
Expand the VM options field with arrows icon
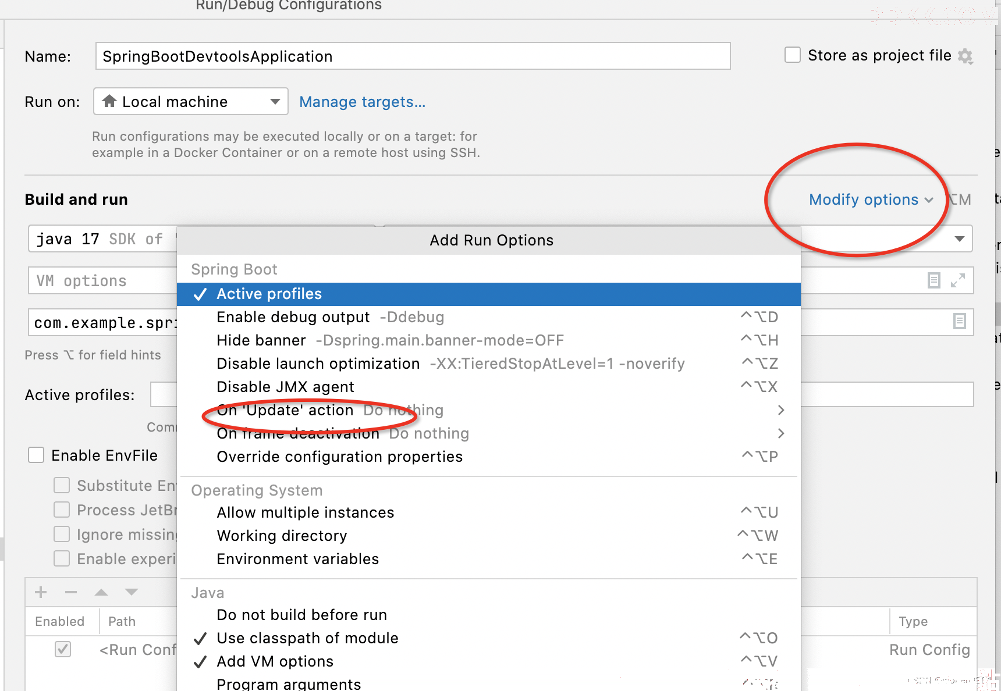pyautogui.click(x=958, y=280)
